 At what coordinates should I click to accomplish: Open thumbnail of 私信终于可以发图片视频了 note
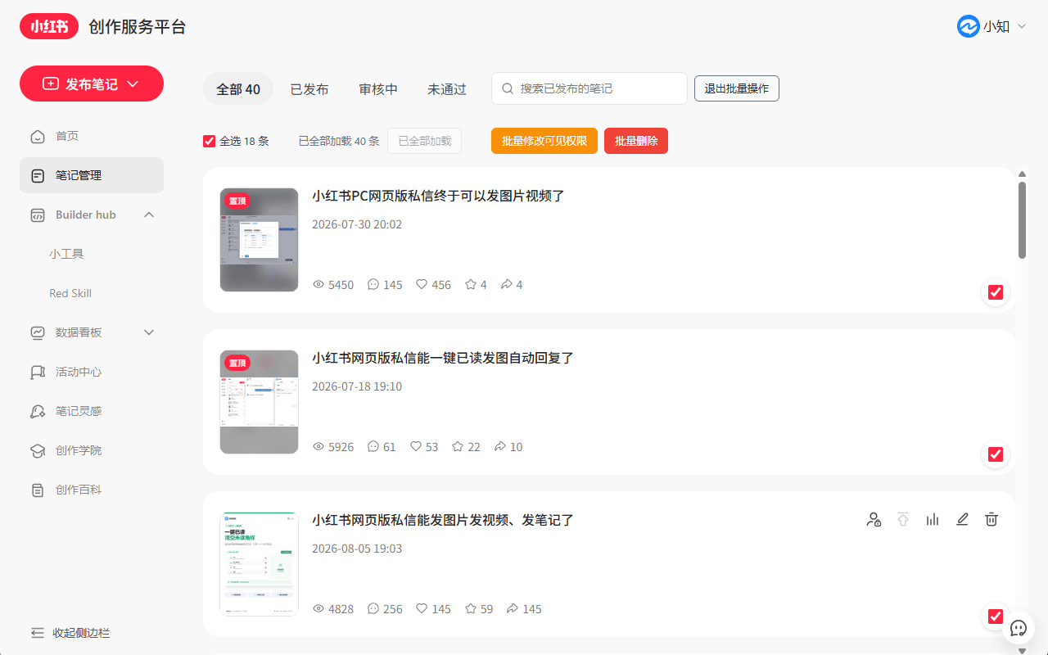tap(260, 240)
